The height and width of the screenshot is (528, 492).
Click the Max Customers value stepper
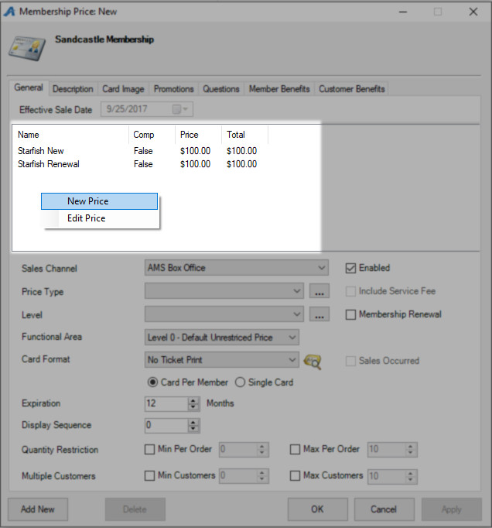coord(410,476)
